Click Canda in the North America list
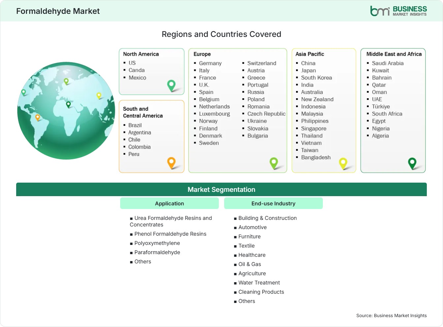The width and height of the screenshot is (443, 327). tap(137, 70)
